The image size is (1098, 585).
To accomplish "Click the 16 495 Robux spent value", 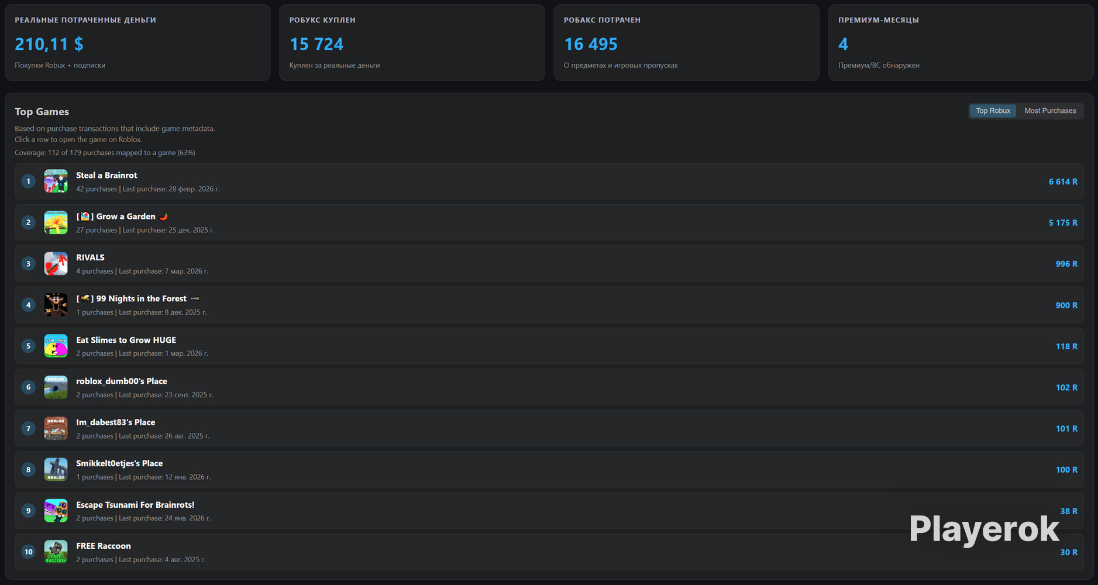I will [x=591, y=44].
